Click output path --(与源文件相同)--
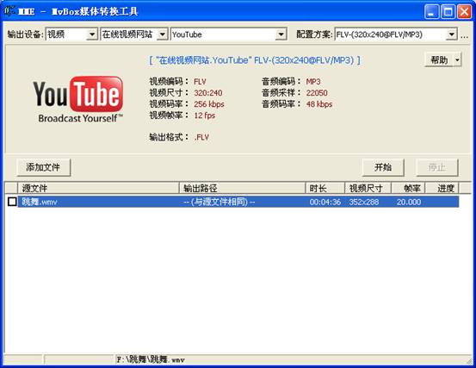Viewport: 476px width, 368px height. click(219, 202)
